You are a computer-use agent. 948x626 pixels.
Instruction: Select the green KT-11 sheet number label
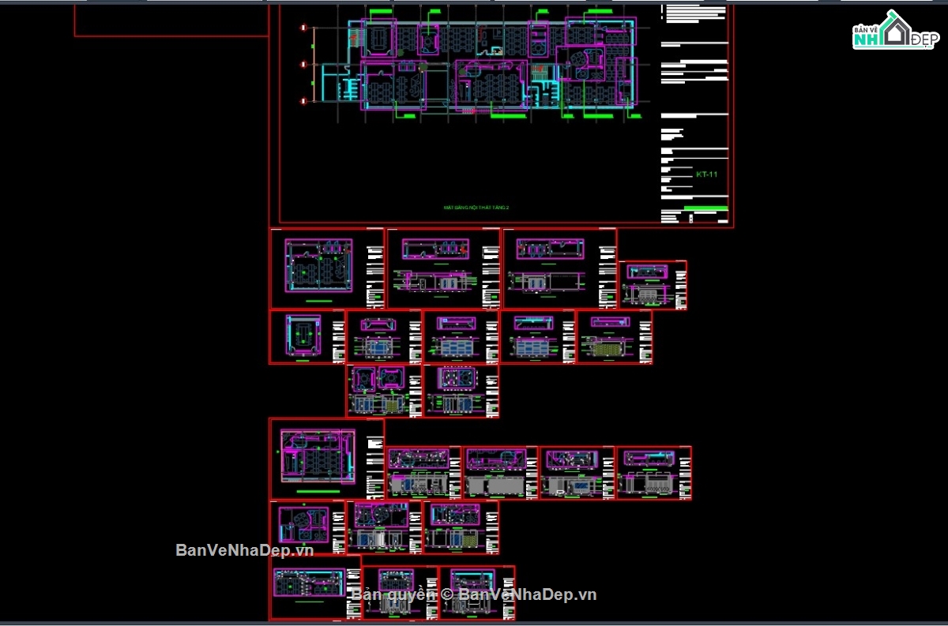(705, 173)
